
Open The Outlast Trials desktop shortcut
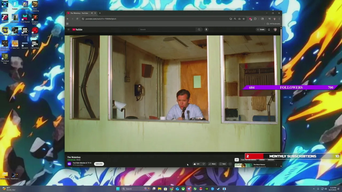5,59
